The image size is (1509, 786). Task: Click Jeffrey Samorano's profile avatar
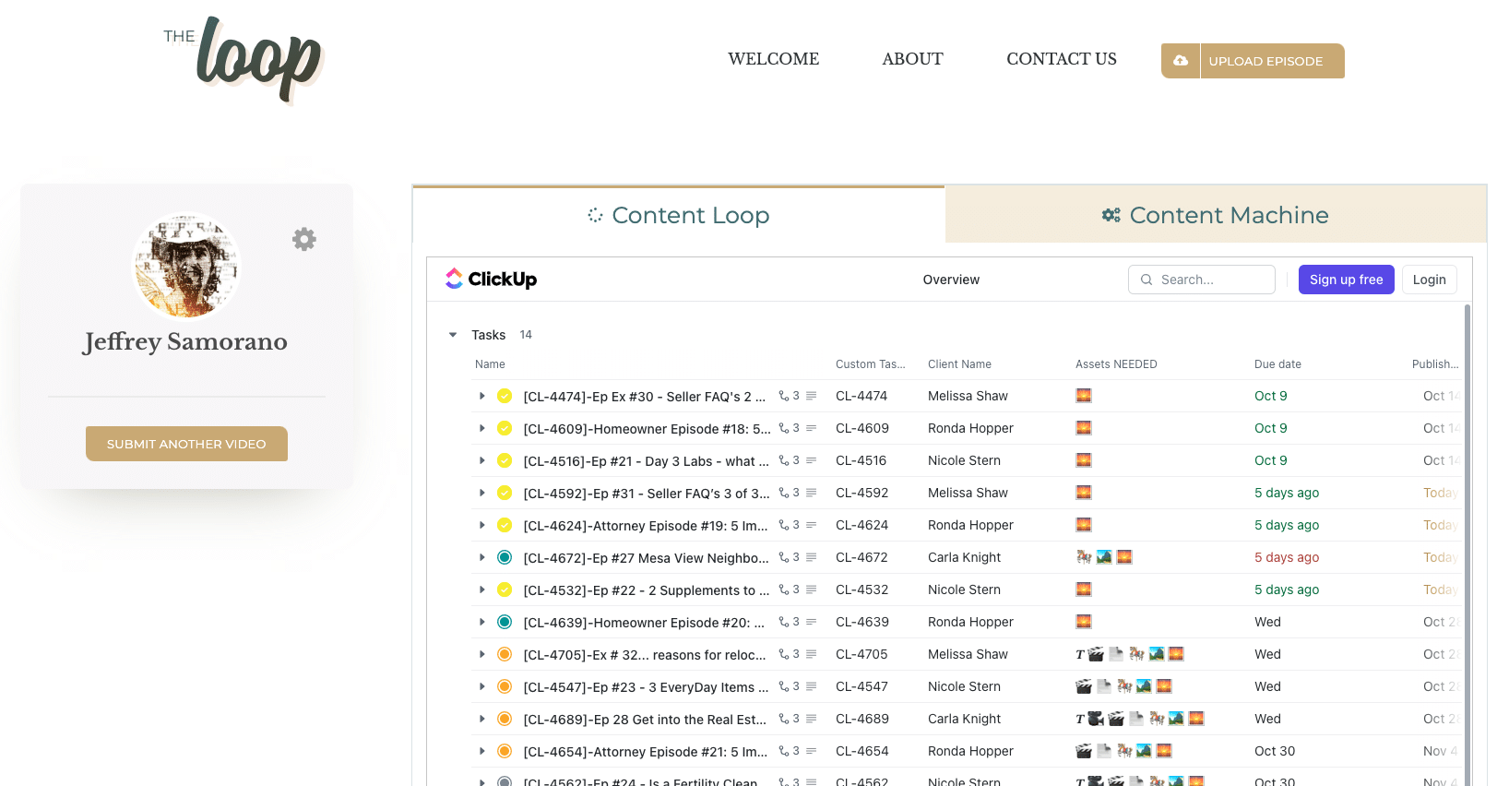(186, 267)
